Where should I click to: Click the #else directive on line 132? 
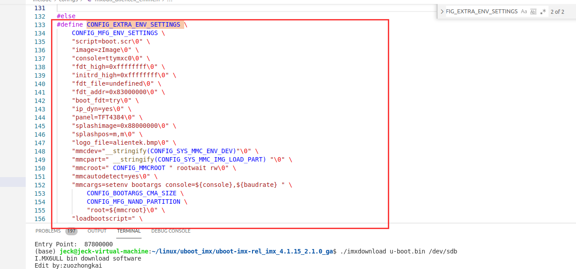(x=66, y=16)
